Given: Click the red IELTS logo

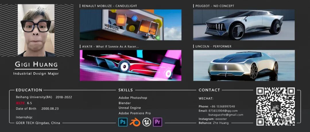Looking at the screenshot, I should click(x=21, y=103).
